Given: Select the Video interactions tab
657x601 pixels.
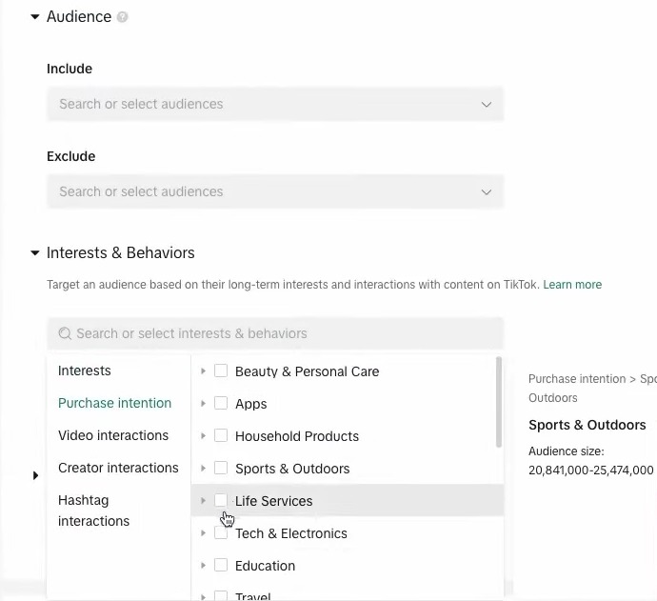Looking at the screenshot, I should click(113, 435).
